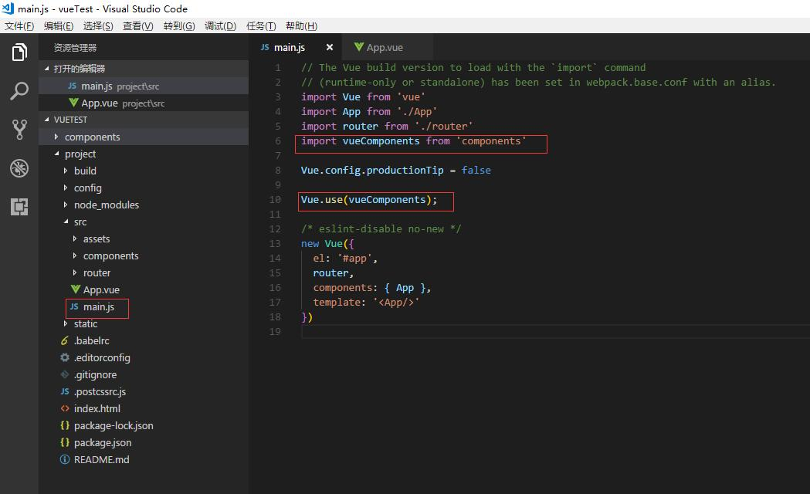Open the 文件(F) menu
Image resolution: width=810 pixels, height=494 pixels.
pyautogui.click(x=19, y=25)
